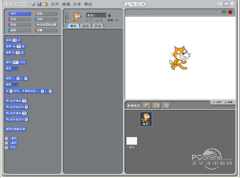Select the 声音 block category
240x178 pixels.
[x=20, y=25]
